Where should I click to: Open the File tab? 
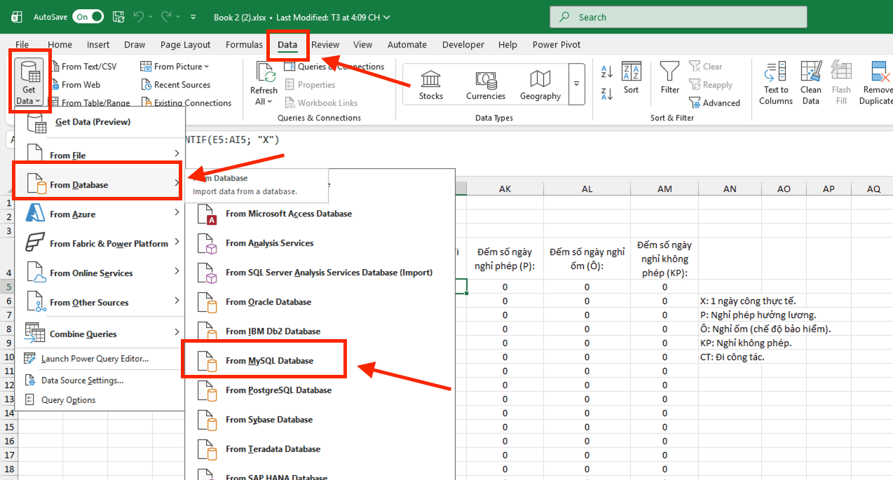(22, 44)
